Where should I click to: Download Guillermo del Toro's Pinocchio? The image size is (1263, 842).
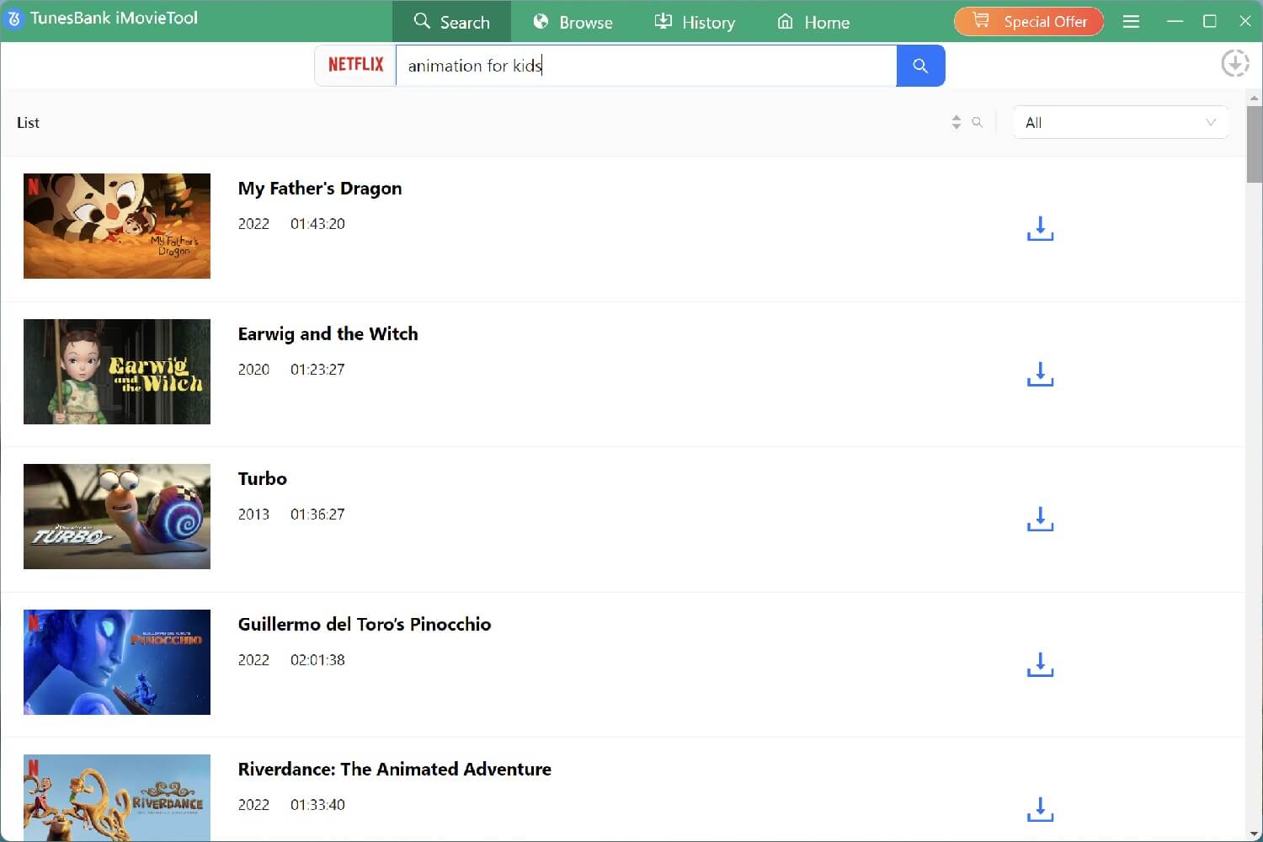point(1039,664)
